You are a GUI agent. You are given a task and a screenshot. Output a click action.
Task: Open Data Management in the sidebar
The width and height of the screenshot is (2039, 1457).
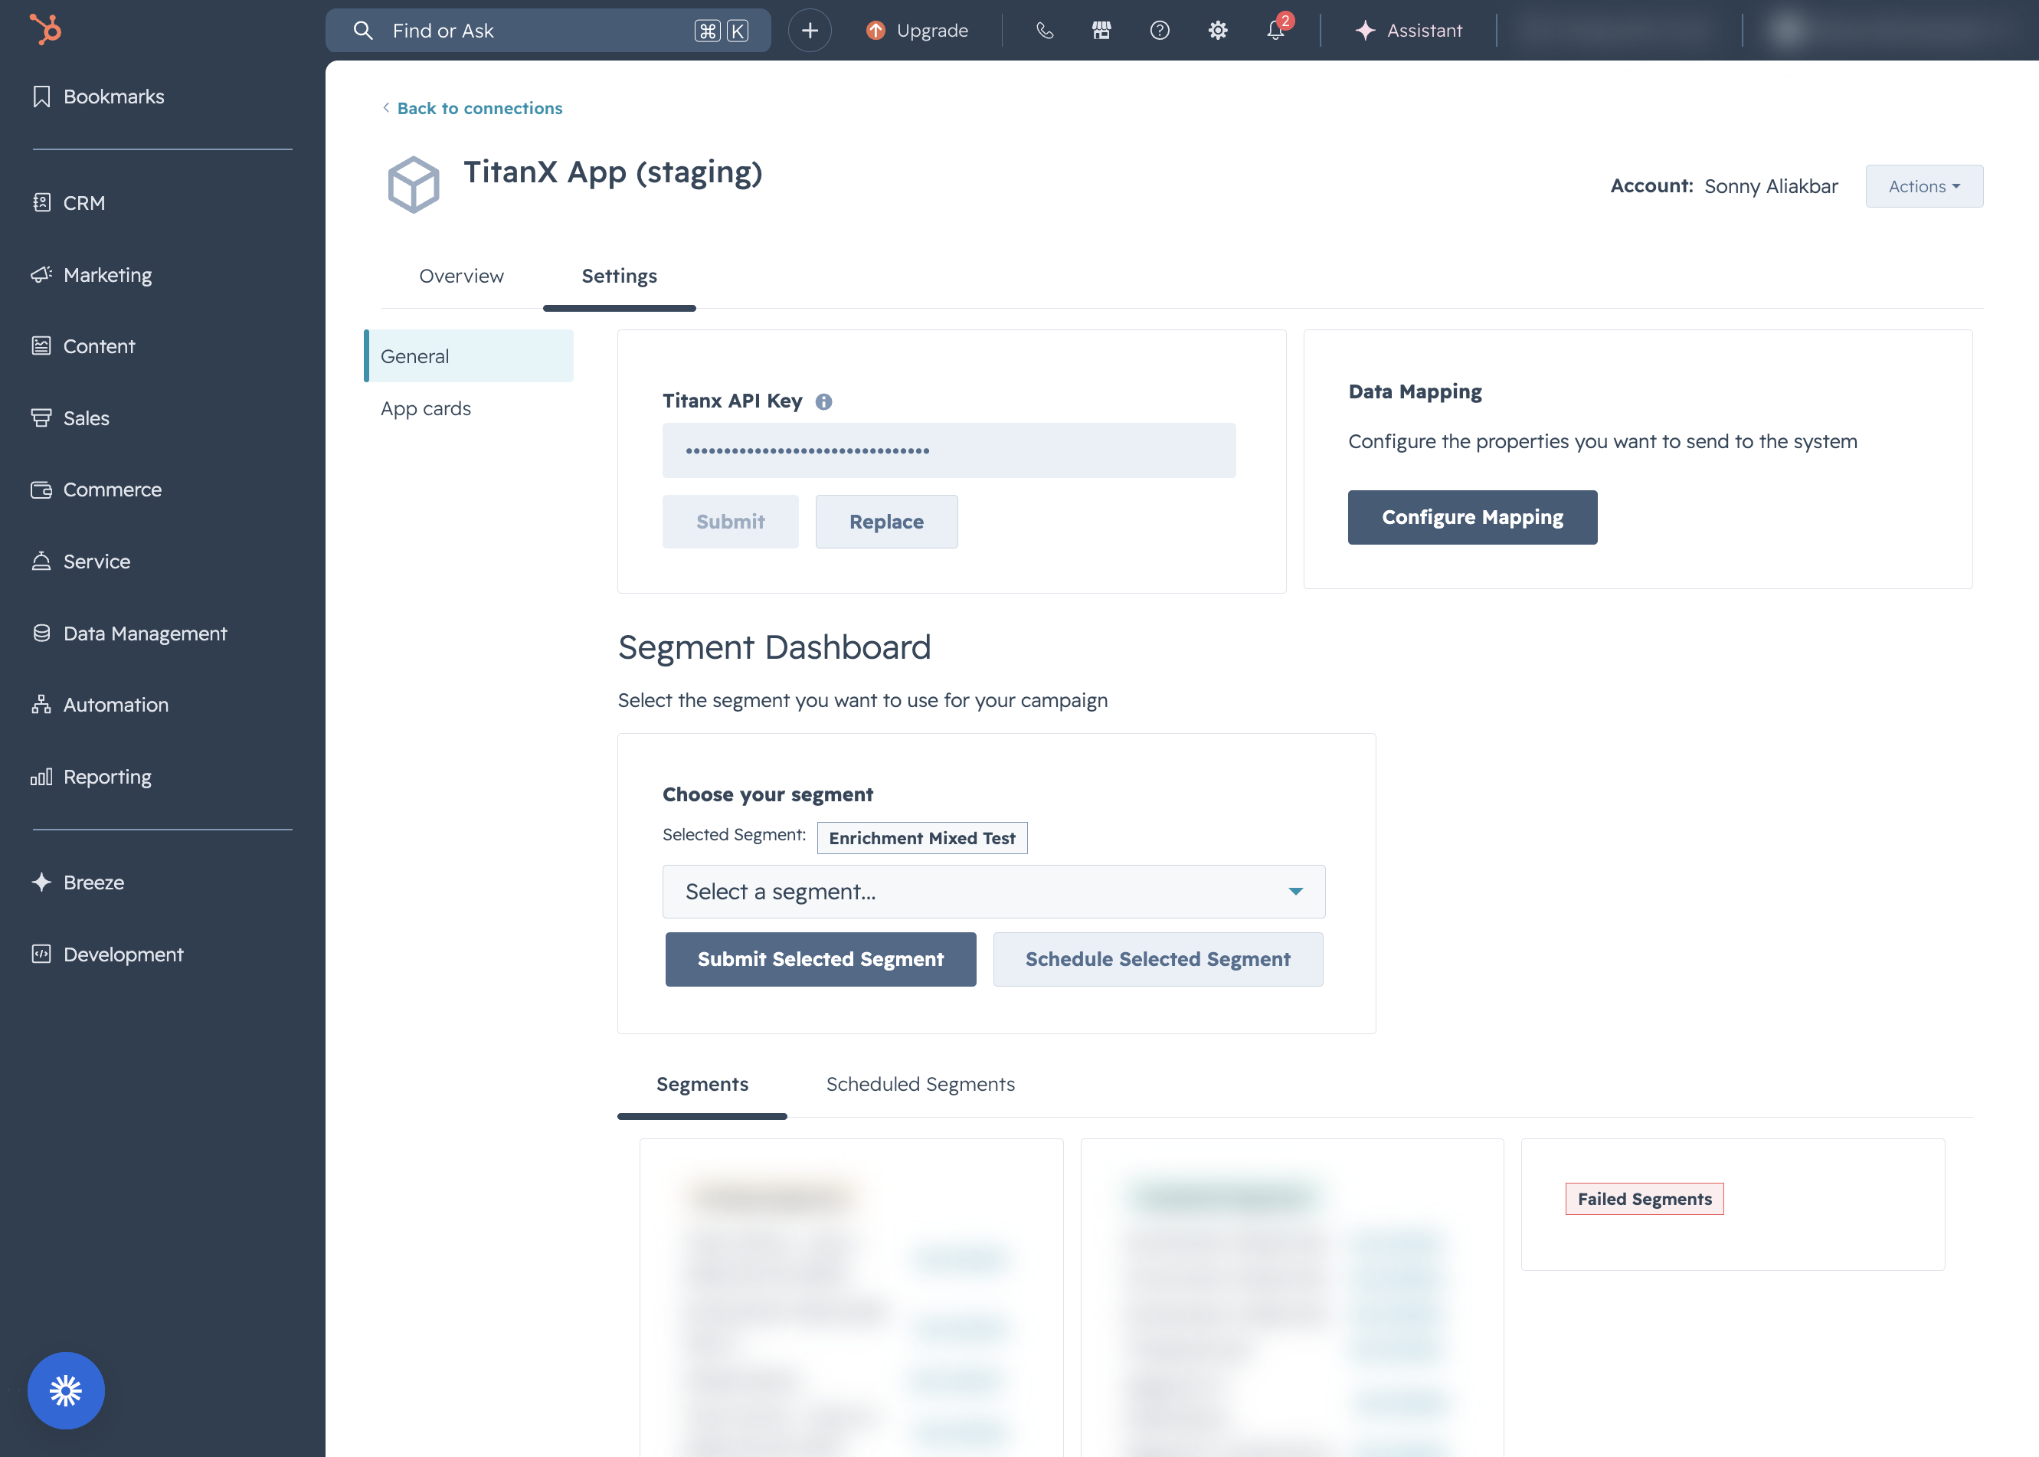(x=130, y=634)
